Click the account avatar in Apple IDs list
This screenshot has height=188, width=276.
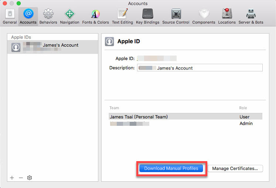pyautogui.click(x=16, y=47)
